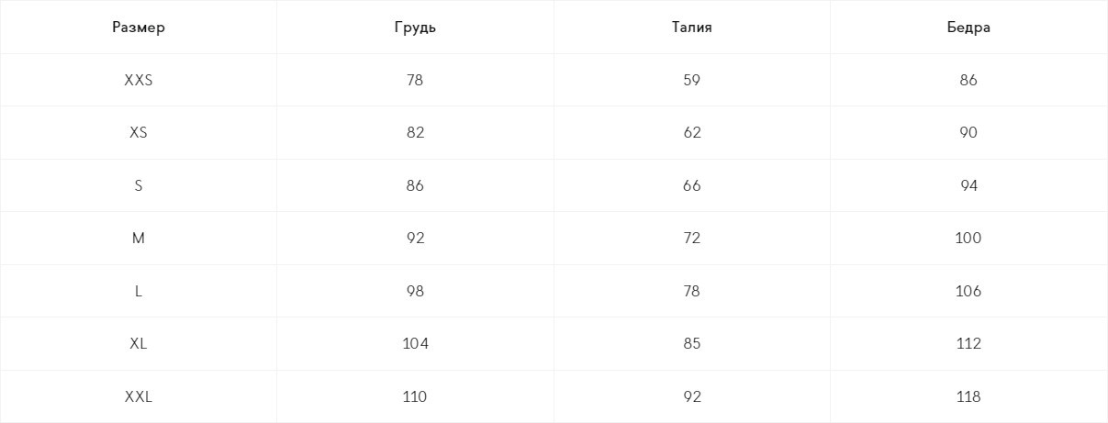Screen dimensions: 1108x423
Task: Click waist value 59 in XXS row
Action: (x=692, y=80)
